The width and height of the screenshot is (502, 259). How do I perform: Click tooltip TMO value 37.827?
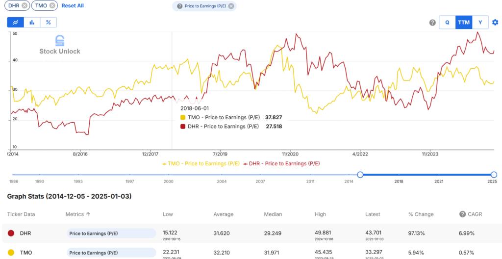pos(274,117)
